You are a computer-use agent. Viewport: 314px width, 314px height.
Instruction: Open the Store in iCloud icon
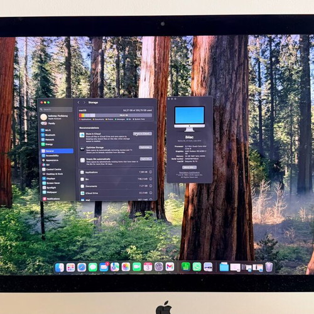click(x=82, y=135)
